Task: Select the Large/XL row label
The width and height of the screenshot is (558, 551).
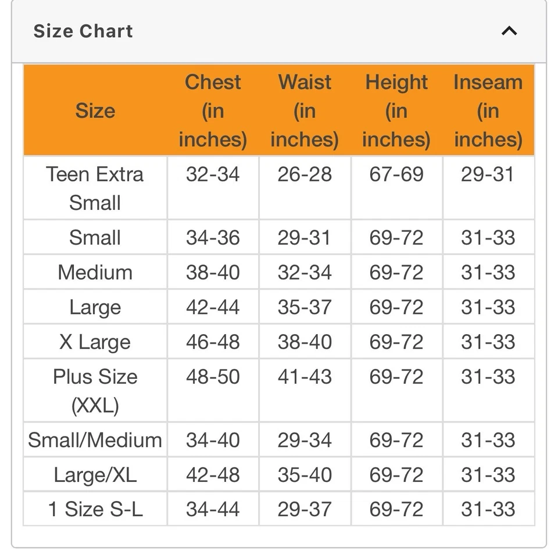Action: point(95,475)
